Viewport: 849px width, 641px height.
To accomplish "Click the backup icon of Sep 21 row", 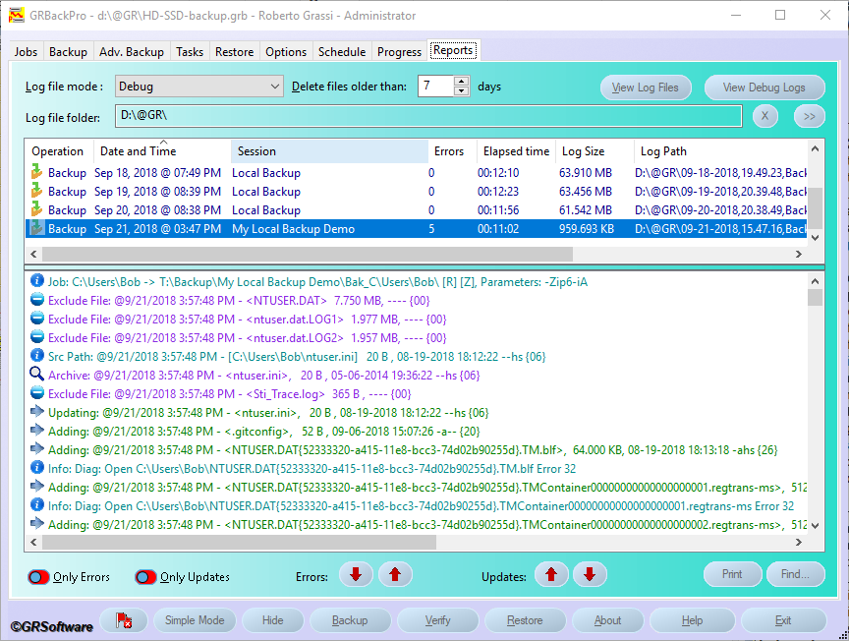I will [x=36, y=228].
